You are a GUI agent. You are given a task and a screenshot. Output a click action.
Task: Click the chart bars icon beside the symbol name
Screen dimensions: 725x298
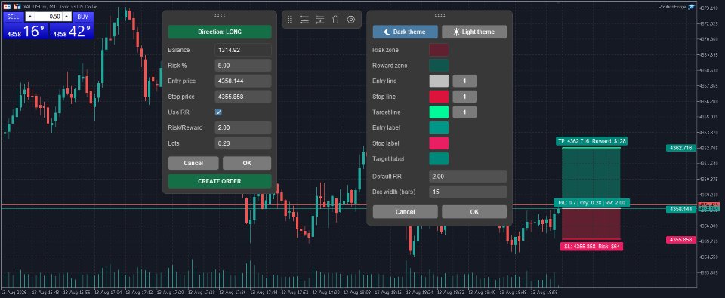point(17,7)
